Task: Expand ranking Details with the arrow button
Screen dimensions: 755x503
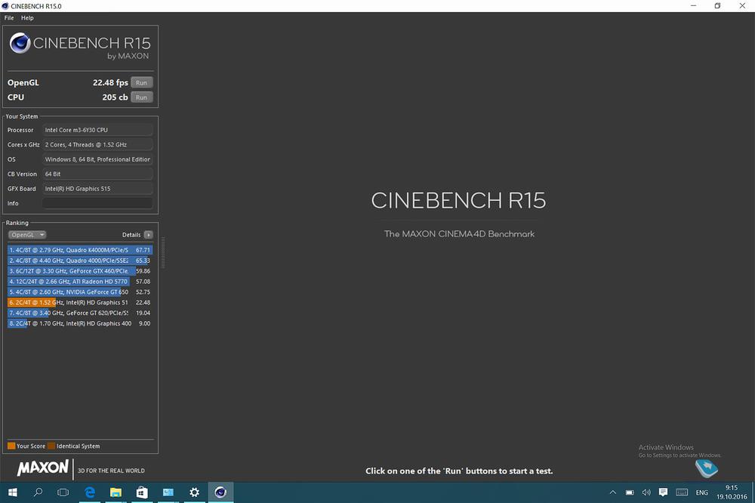Action: [x=148, y=235]
